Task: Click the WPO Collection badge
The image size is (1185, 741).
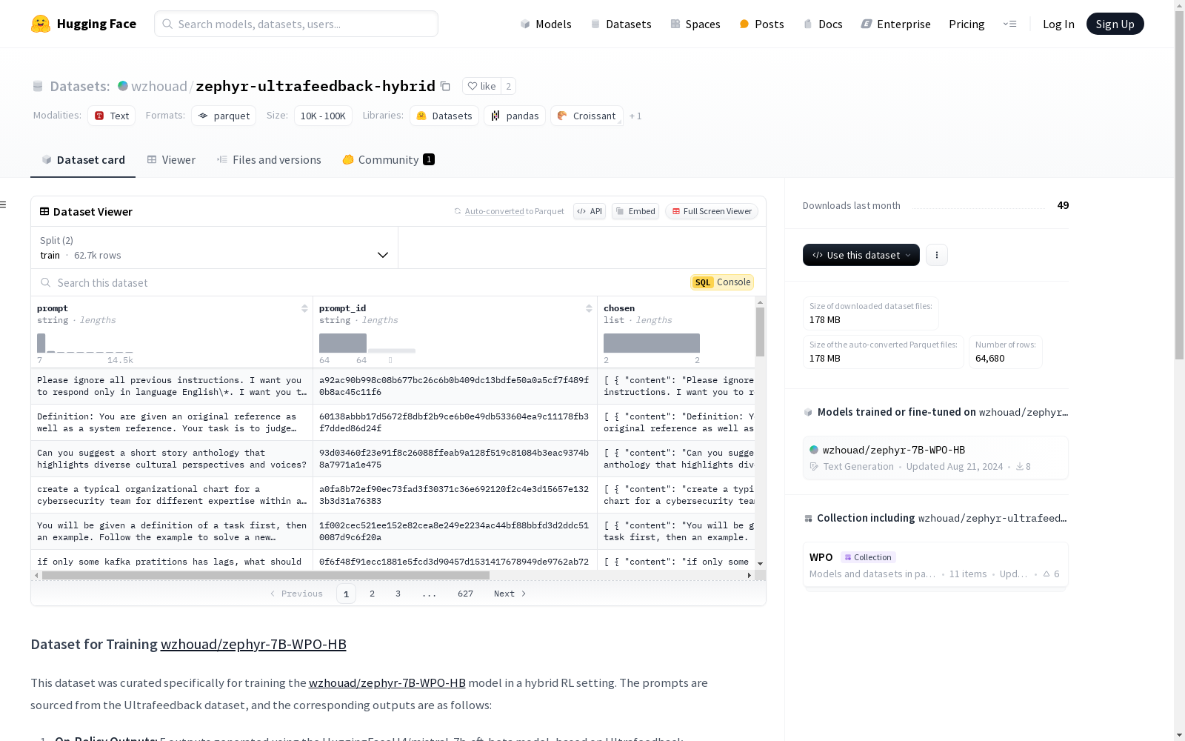Action: pyautogui.click(x=868, y=557)
